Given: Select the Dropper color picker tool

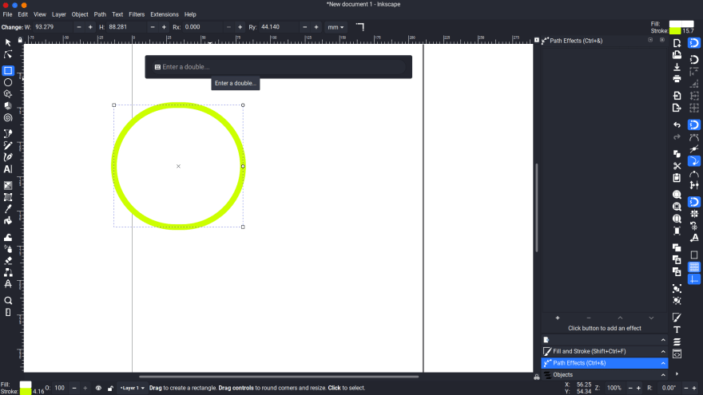Looking at the screenshot, I should (x=8, y=209).
